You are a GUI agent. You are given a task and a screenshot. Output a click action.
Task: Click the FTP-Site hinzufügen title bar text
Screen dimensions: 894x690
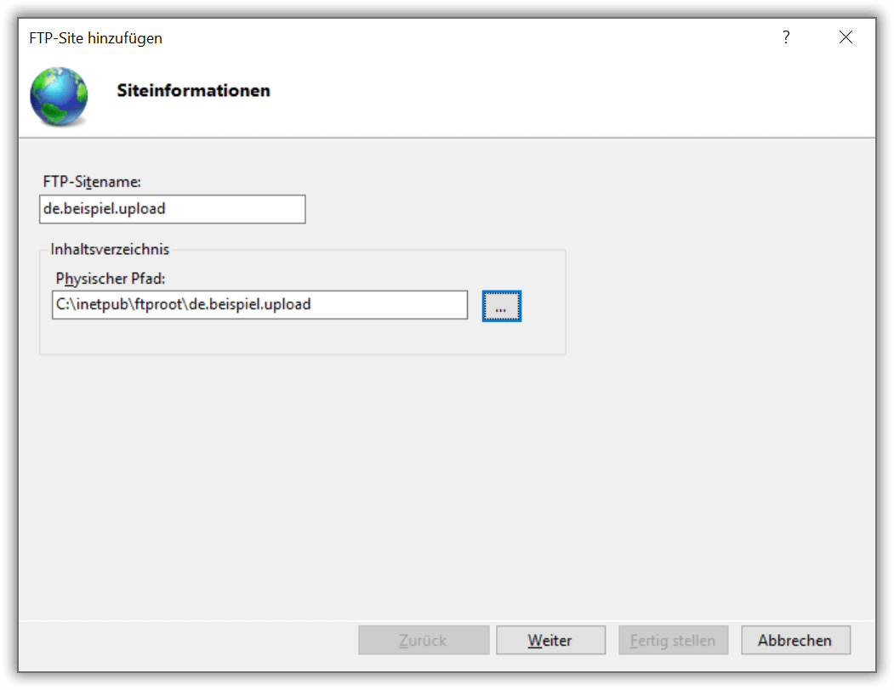pyautogui.click(x=96, y=38)
